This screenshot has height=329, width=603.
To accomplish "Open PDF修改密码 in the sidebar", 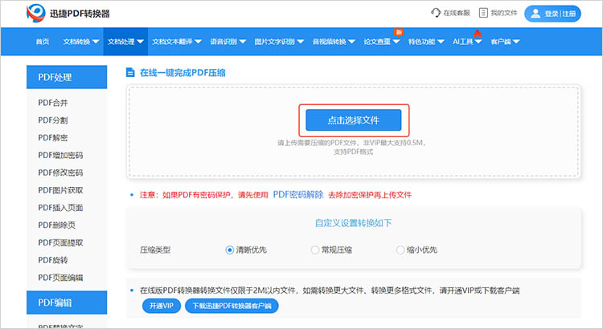I will pos(60,173).
